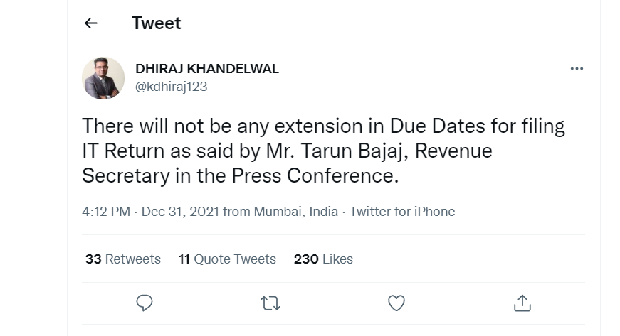620x336 pixels.
Task: Open the three-dot more options menu
Action: [x=577, y=69]
